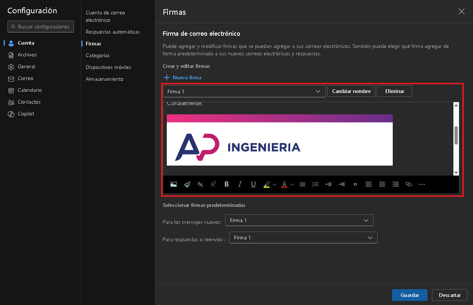The image size is (473, 305).
Task: Increase the indent
Action: [x=342, y=184]
